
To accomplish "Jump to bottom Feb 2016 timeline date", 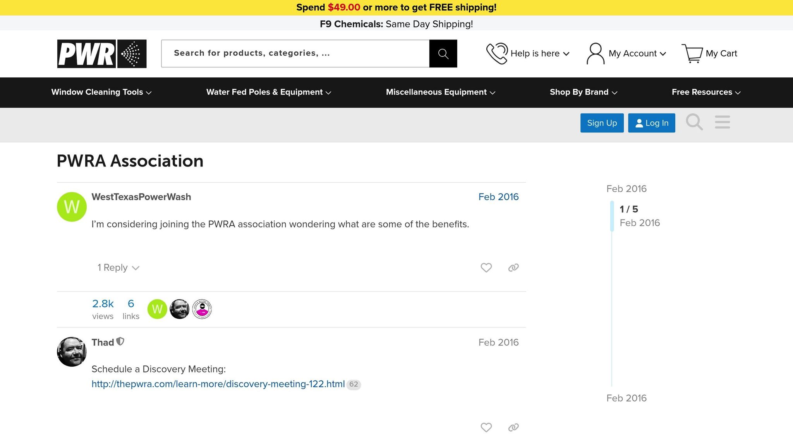I will point(626,398).
